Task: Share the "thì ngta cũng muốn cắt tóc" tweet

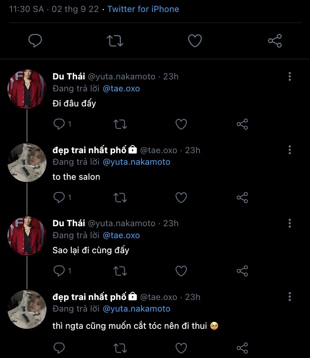Action: (242, 348)
